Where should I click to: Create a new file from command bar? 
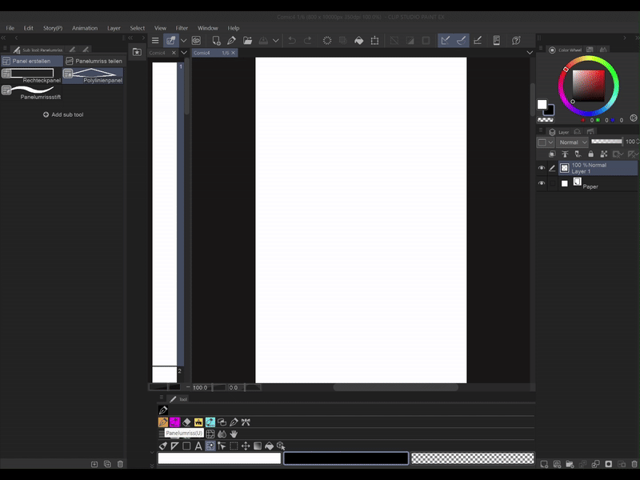pyautogui.click(x=216, y=41)
